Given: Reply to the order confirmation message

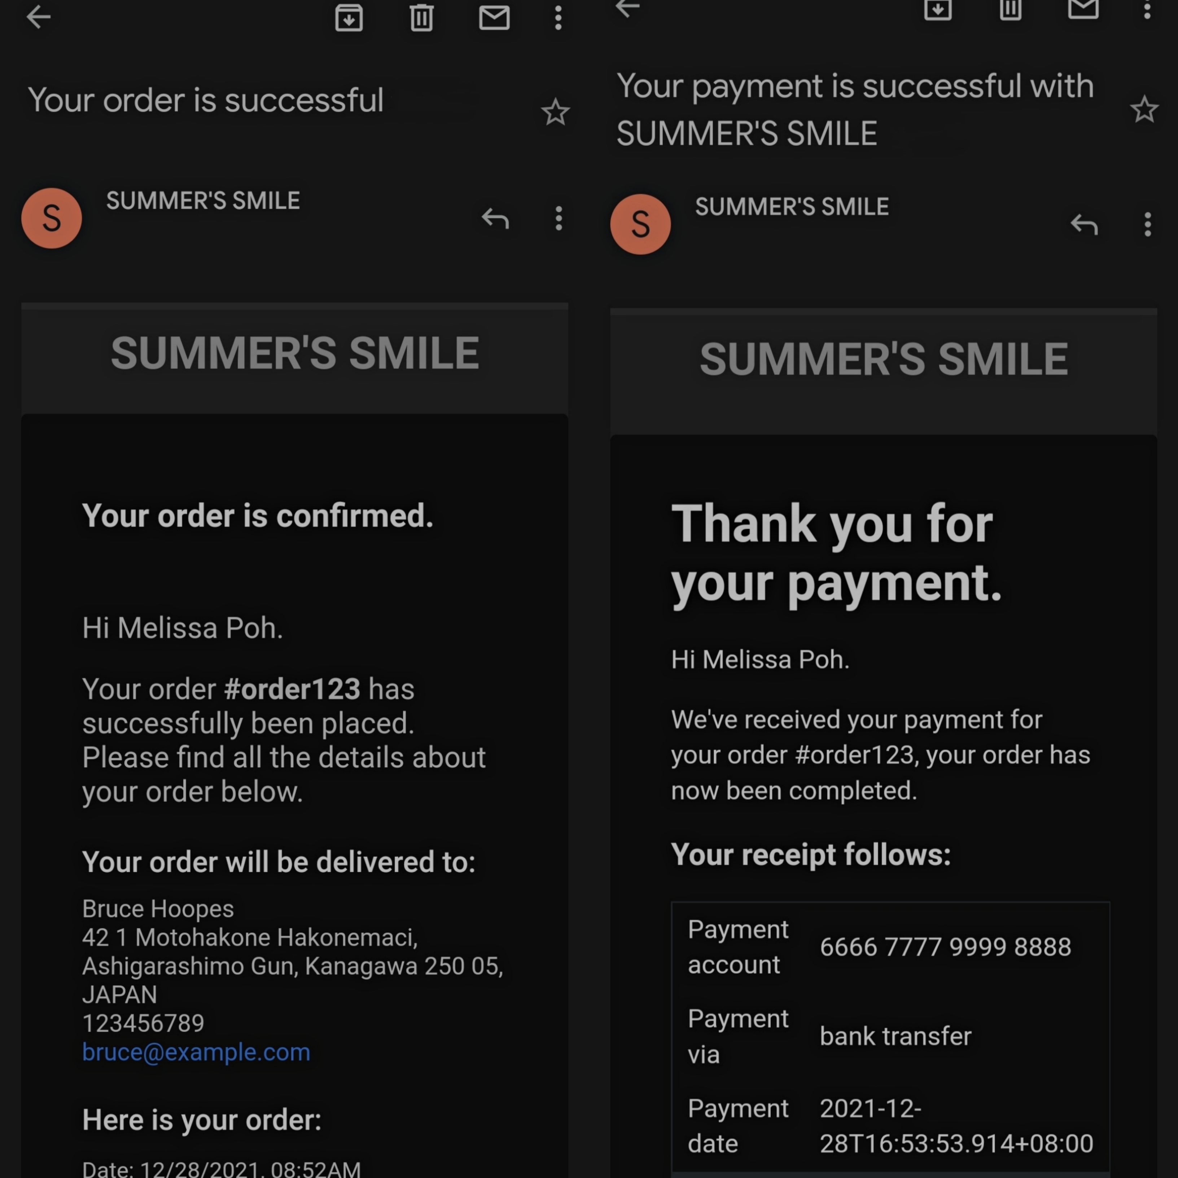Looking at the screenshot, I should coord(495,218).
